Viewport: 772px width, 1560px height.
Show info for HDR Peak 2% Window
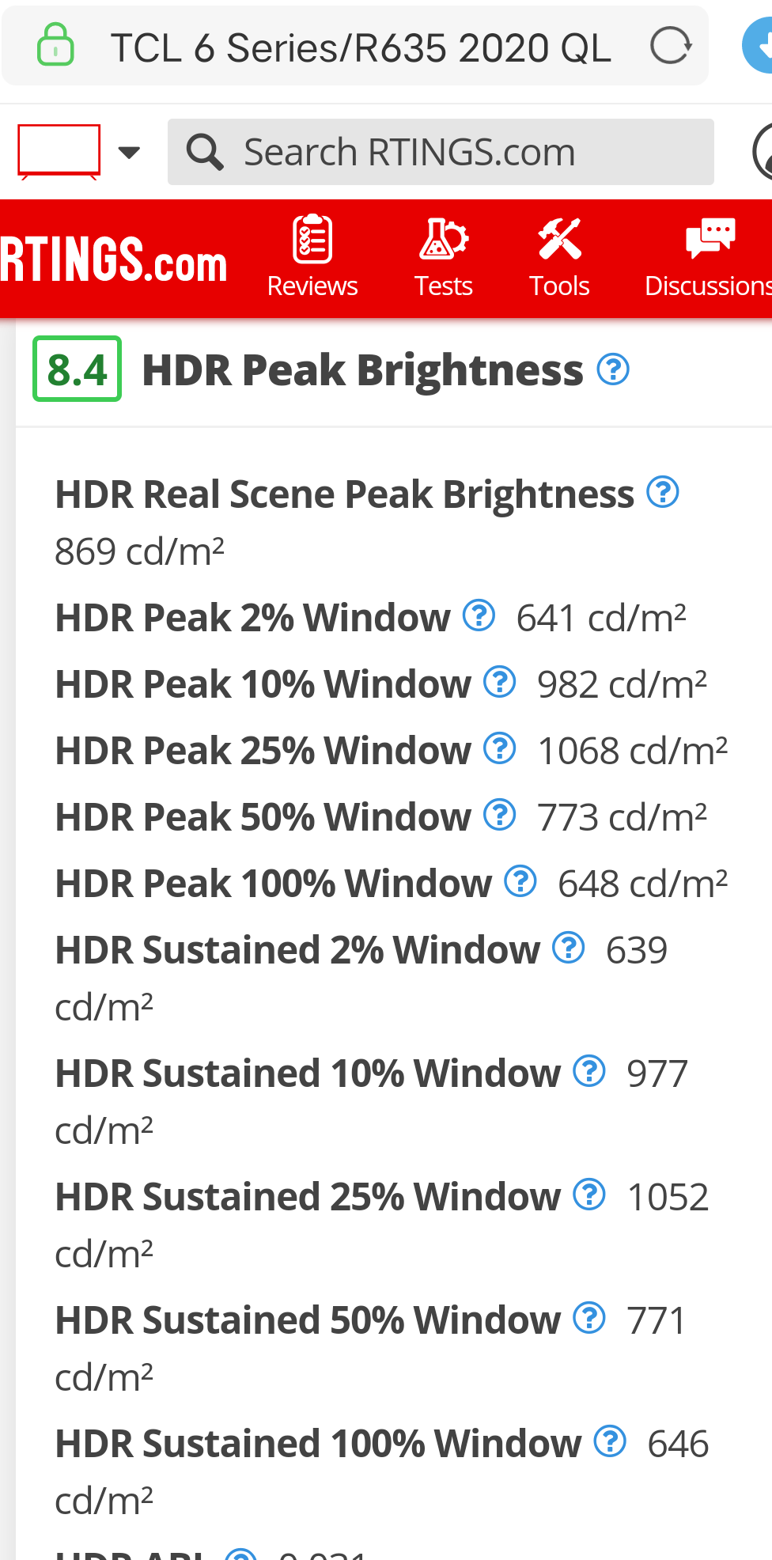479,615
